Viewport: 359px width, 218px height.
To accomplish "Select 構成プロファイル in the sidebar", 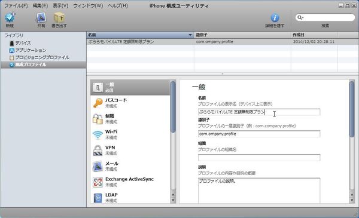I will [x=44, y=65].
